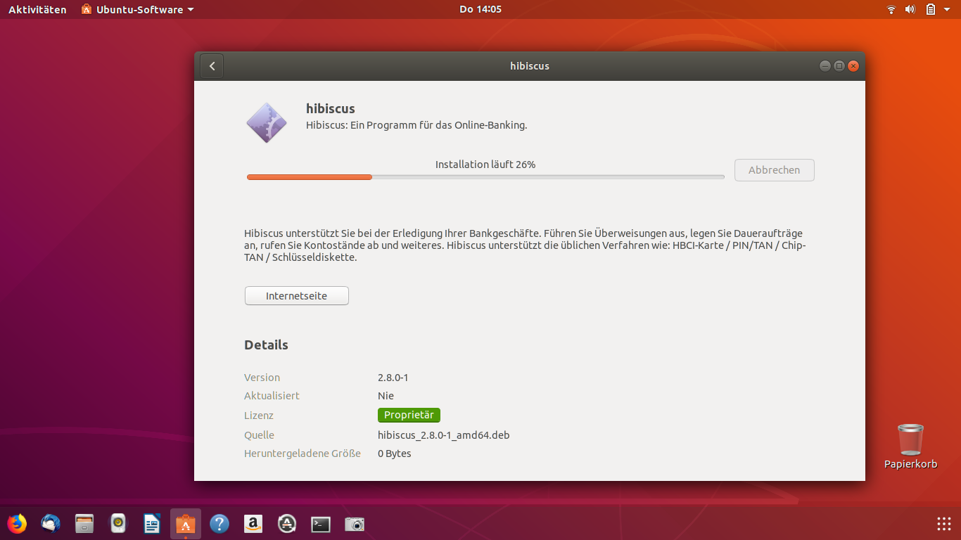Click the installation progress bar

pyautogui.click(x=485, y=177)
